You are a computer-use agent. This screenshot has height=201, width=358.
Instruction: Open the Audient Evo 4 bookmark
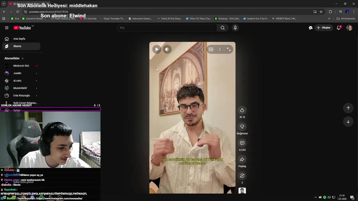pos(256,19)
